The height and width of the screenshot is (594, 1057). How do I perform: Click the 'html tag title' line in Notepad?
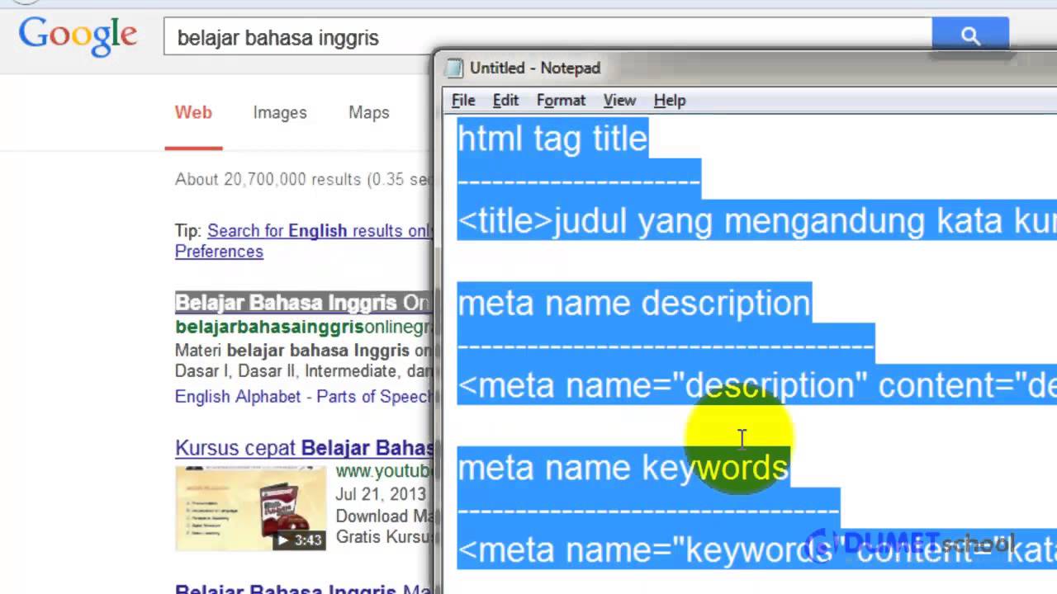tap(552, 138)
